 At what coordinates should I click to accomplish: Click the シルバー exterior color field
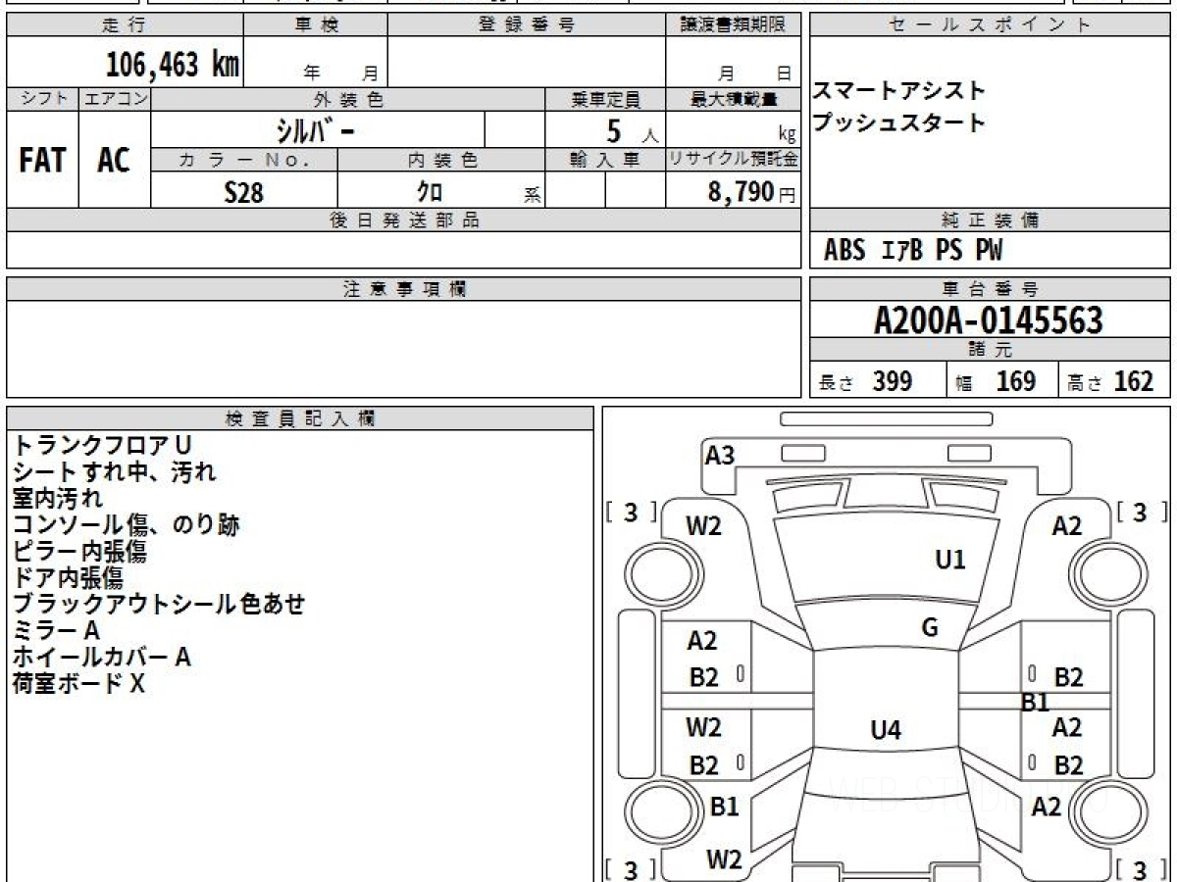(x=317, y=129)
